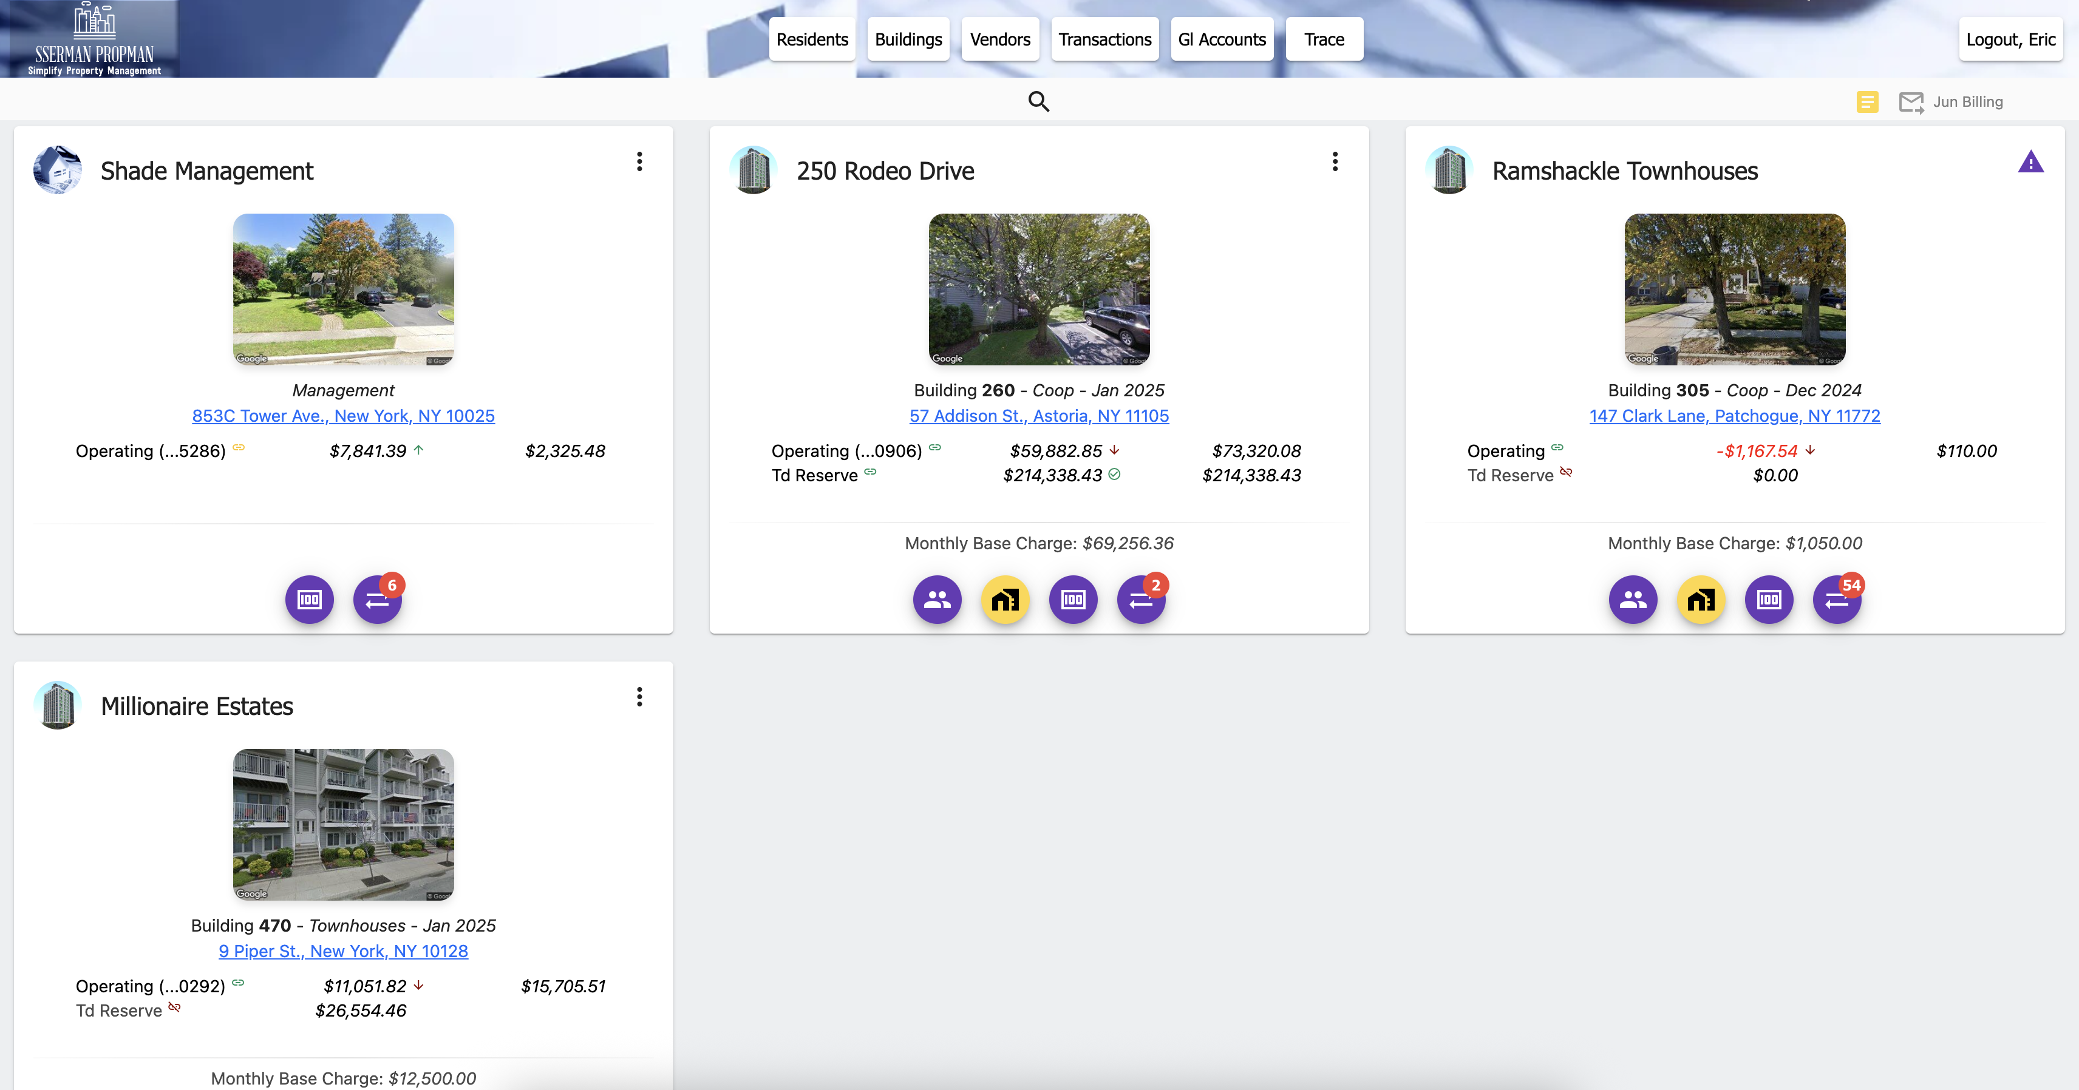This screenshot has width=2079, height=1090.
Task: Click link icon beside Operating (...5286)
Action: tap(238, 447)
